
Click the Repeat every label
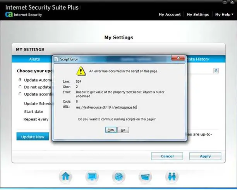click(x=36, y=119)
